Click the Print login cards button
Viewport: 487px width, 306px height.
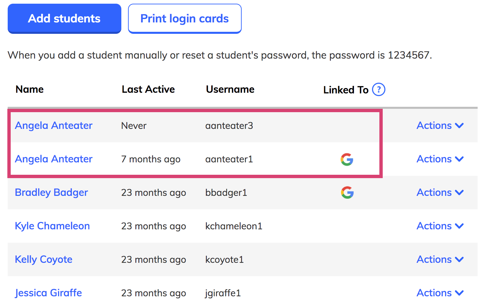(x=185, y=19)
